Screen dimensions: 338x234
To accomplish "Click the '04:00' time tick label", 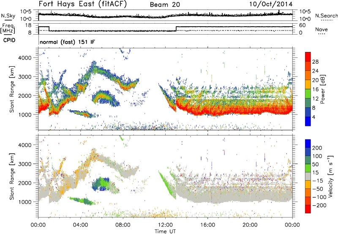I will pos(81,225).
